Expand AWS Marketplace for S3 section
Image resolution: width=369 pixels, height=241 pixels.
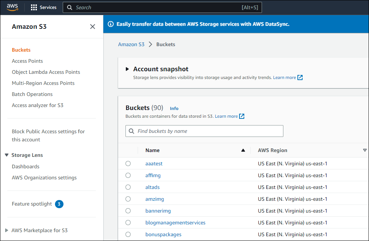[x=7, y=230]
